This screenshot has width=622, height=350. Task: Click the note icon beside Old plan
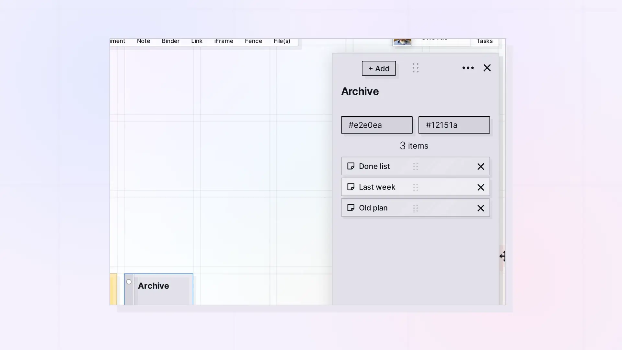[x=351, y=208]
